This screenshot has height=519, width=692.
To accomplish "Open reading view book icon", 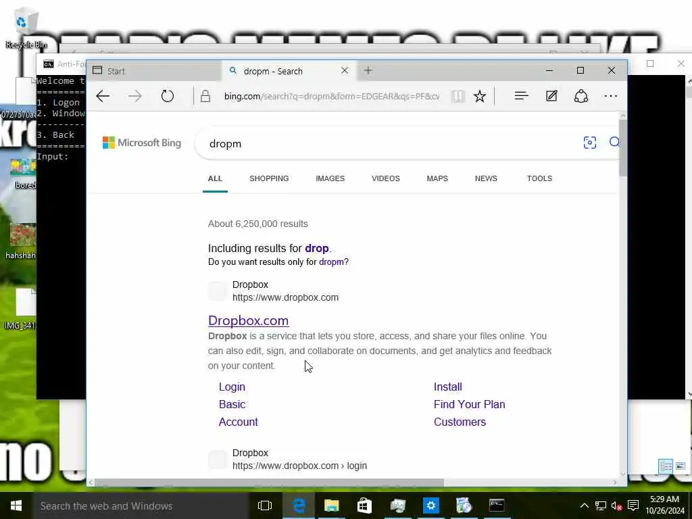I will point(458,96).
